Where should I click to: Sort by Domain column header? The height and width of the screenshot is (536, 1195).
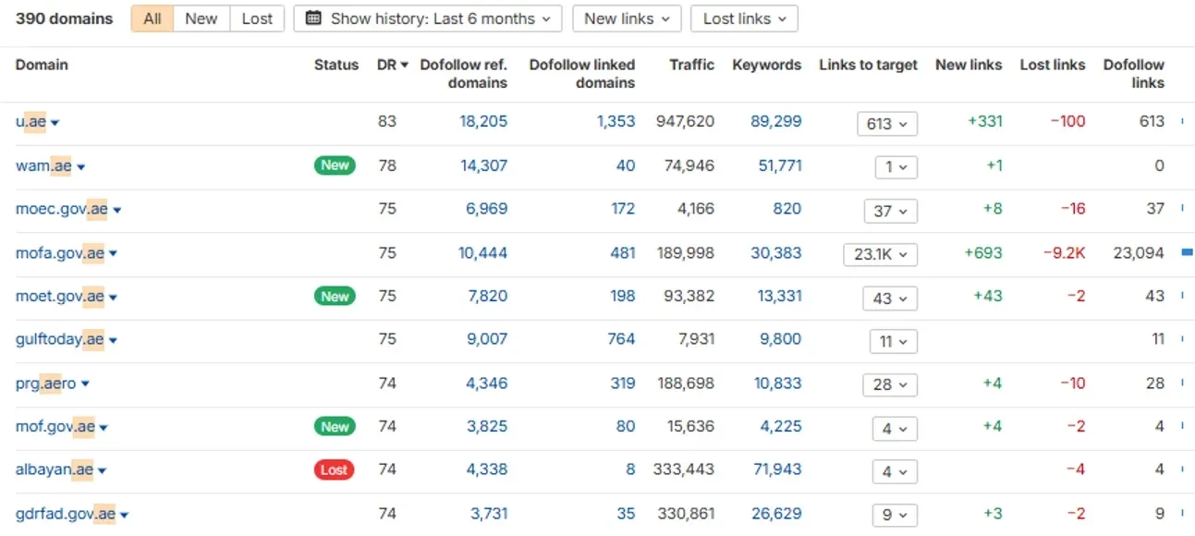click(x=42, y=65)
